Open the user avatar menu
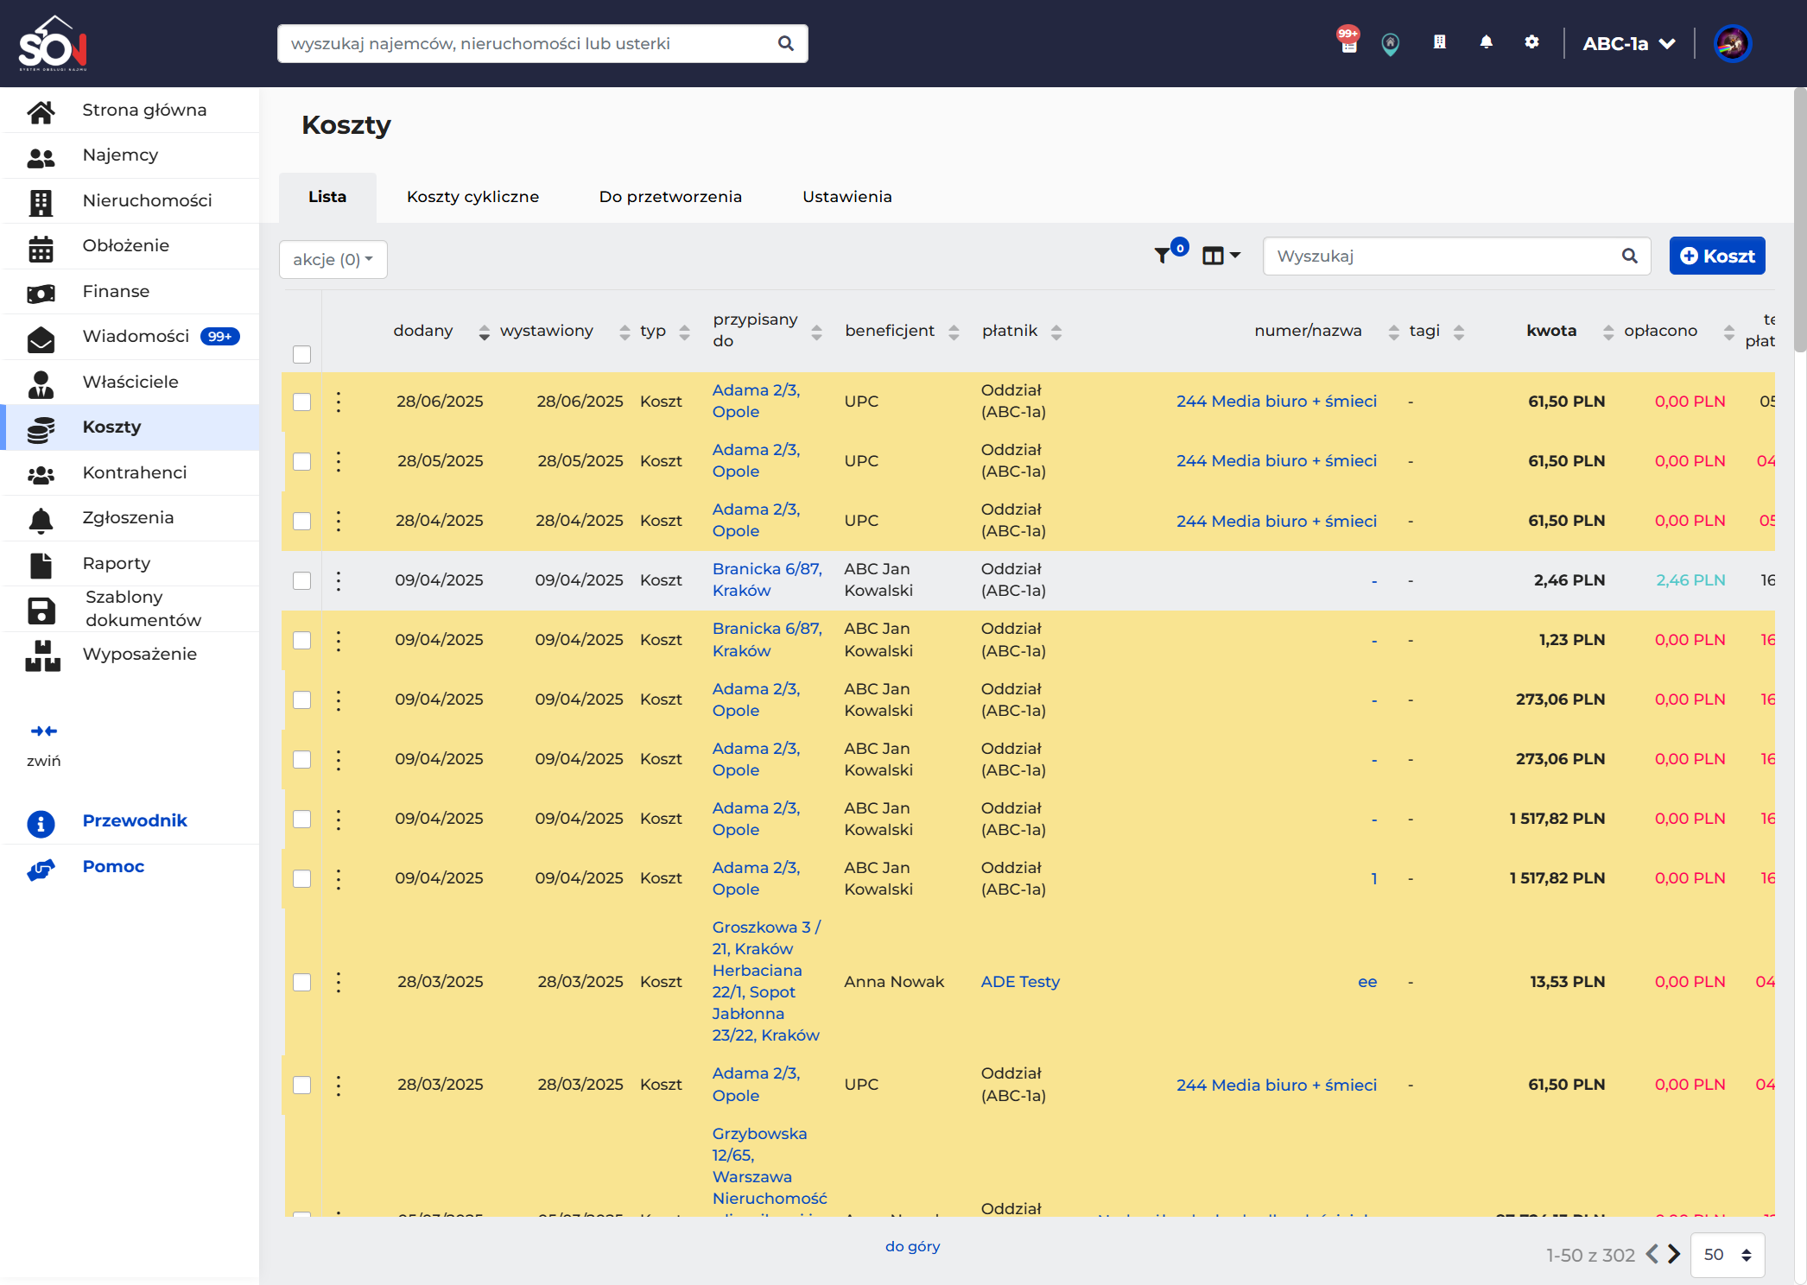Image resolution: width=1807 pixels, height=1285 pixels. pos(1732,43)
